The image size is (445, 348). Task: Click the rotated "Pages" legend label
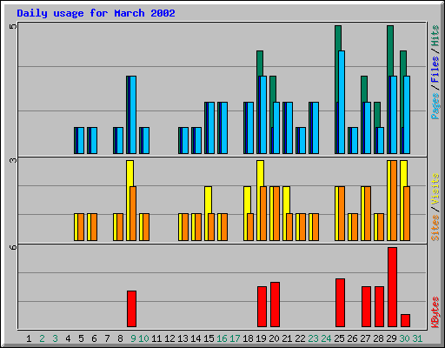coord(435,106)
